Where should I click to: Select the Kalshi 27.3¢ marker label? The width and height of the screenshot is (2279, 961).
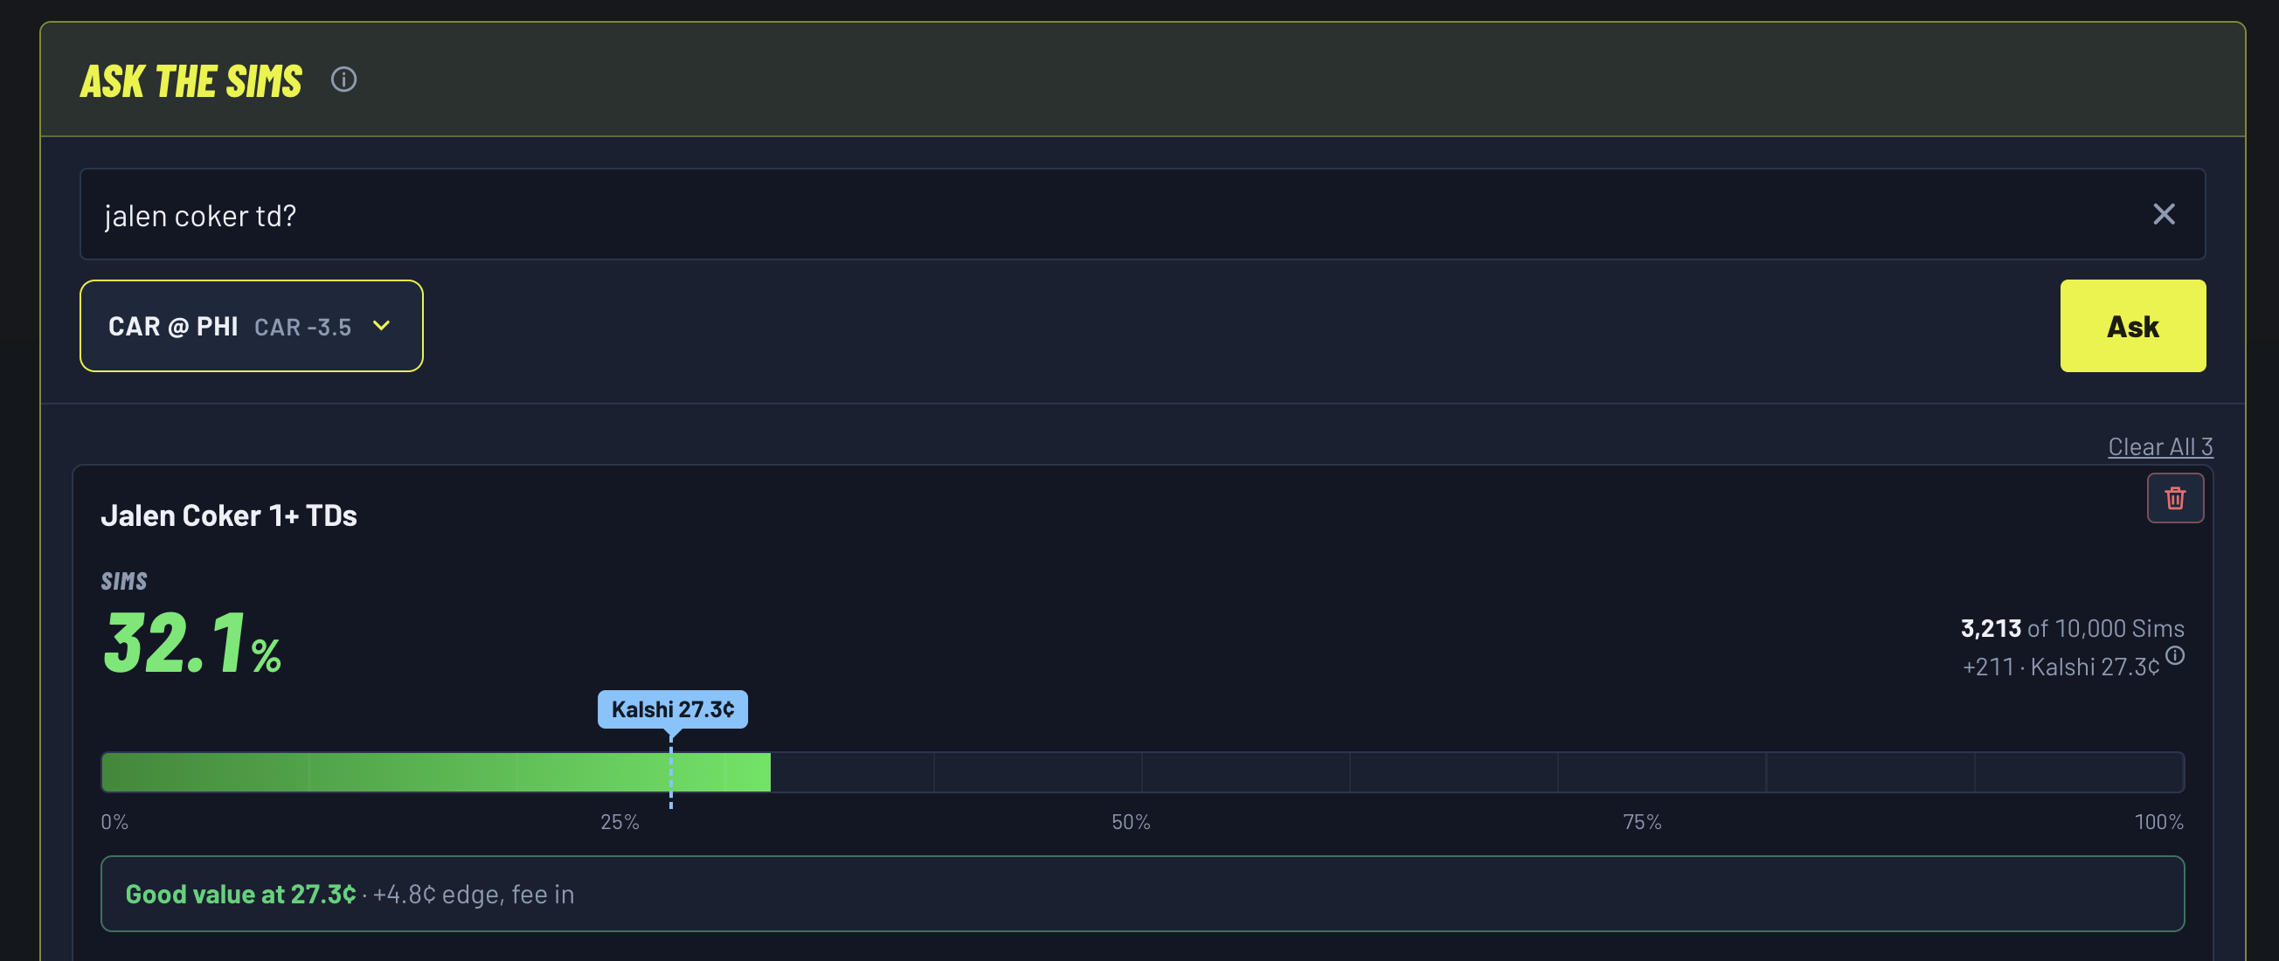672,709
